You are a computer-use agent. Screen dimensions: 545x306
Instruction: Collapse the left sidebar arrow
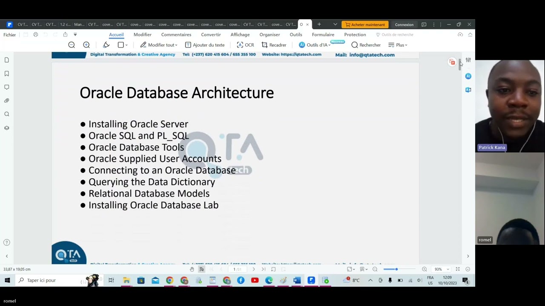(7, 256)
